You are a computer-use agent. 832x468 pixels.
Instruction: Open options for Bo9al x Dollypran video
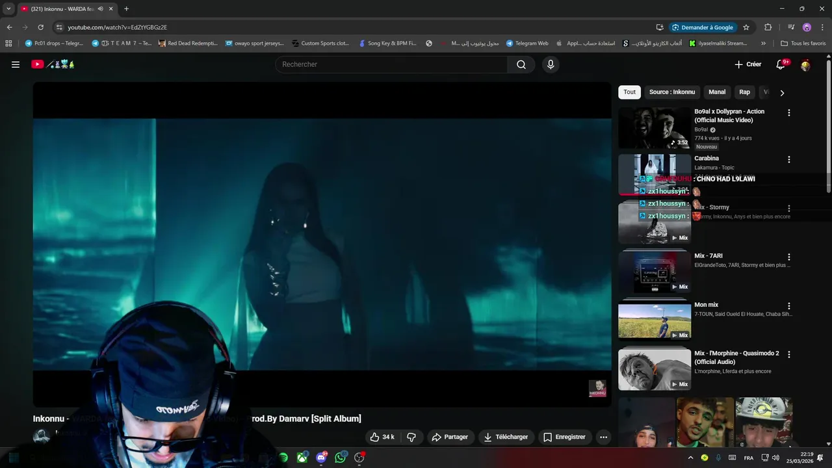click(x=789, y=112)
